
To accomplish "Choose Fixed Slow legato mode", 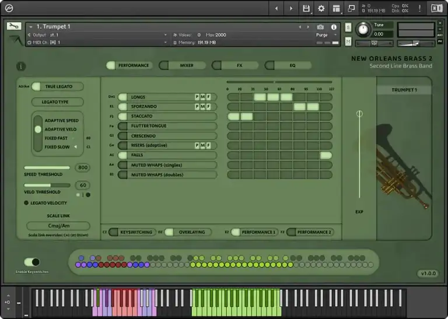I will click(x=57, y=147).
